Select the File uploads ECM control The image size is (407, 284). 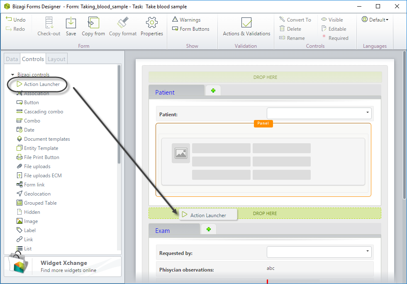pos(39,175)
